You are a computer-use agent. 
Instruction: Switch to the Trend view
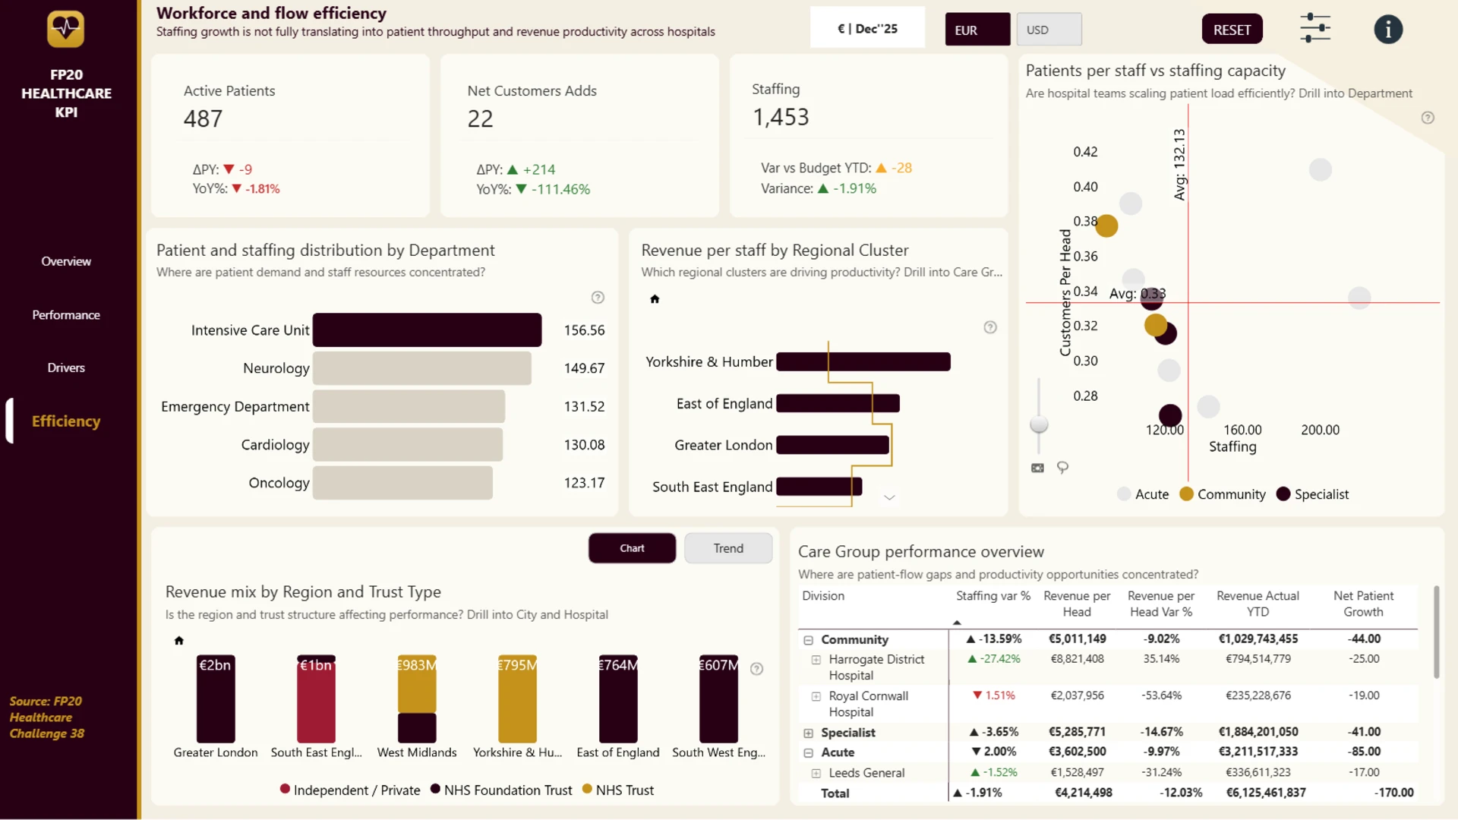(728, 548)
